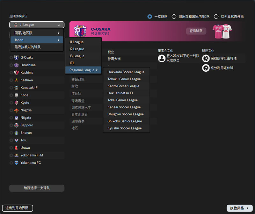
Task: Select the Kashima radio button
Action: pos(11,73)
